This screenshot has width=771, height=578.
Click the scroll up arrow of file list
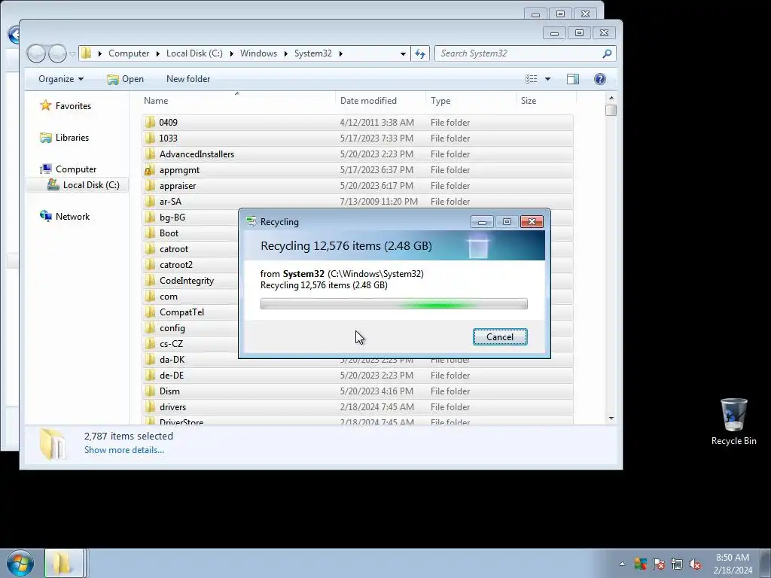(x=611, y=98)
